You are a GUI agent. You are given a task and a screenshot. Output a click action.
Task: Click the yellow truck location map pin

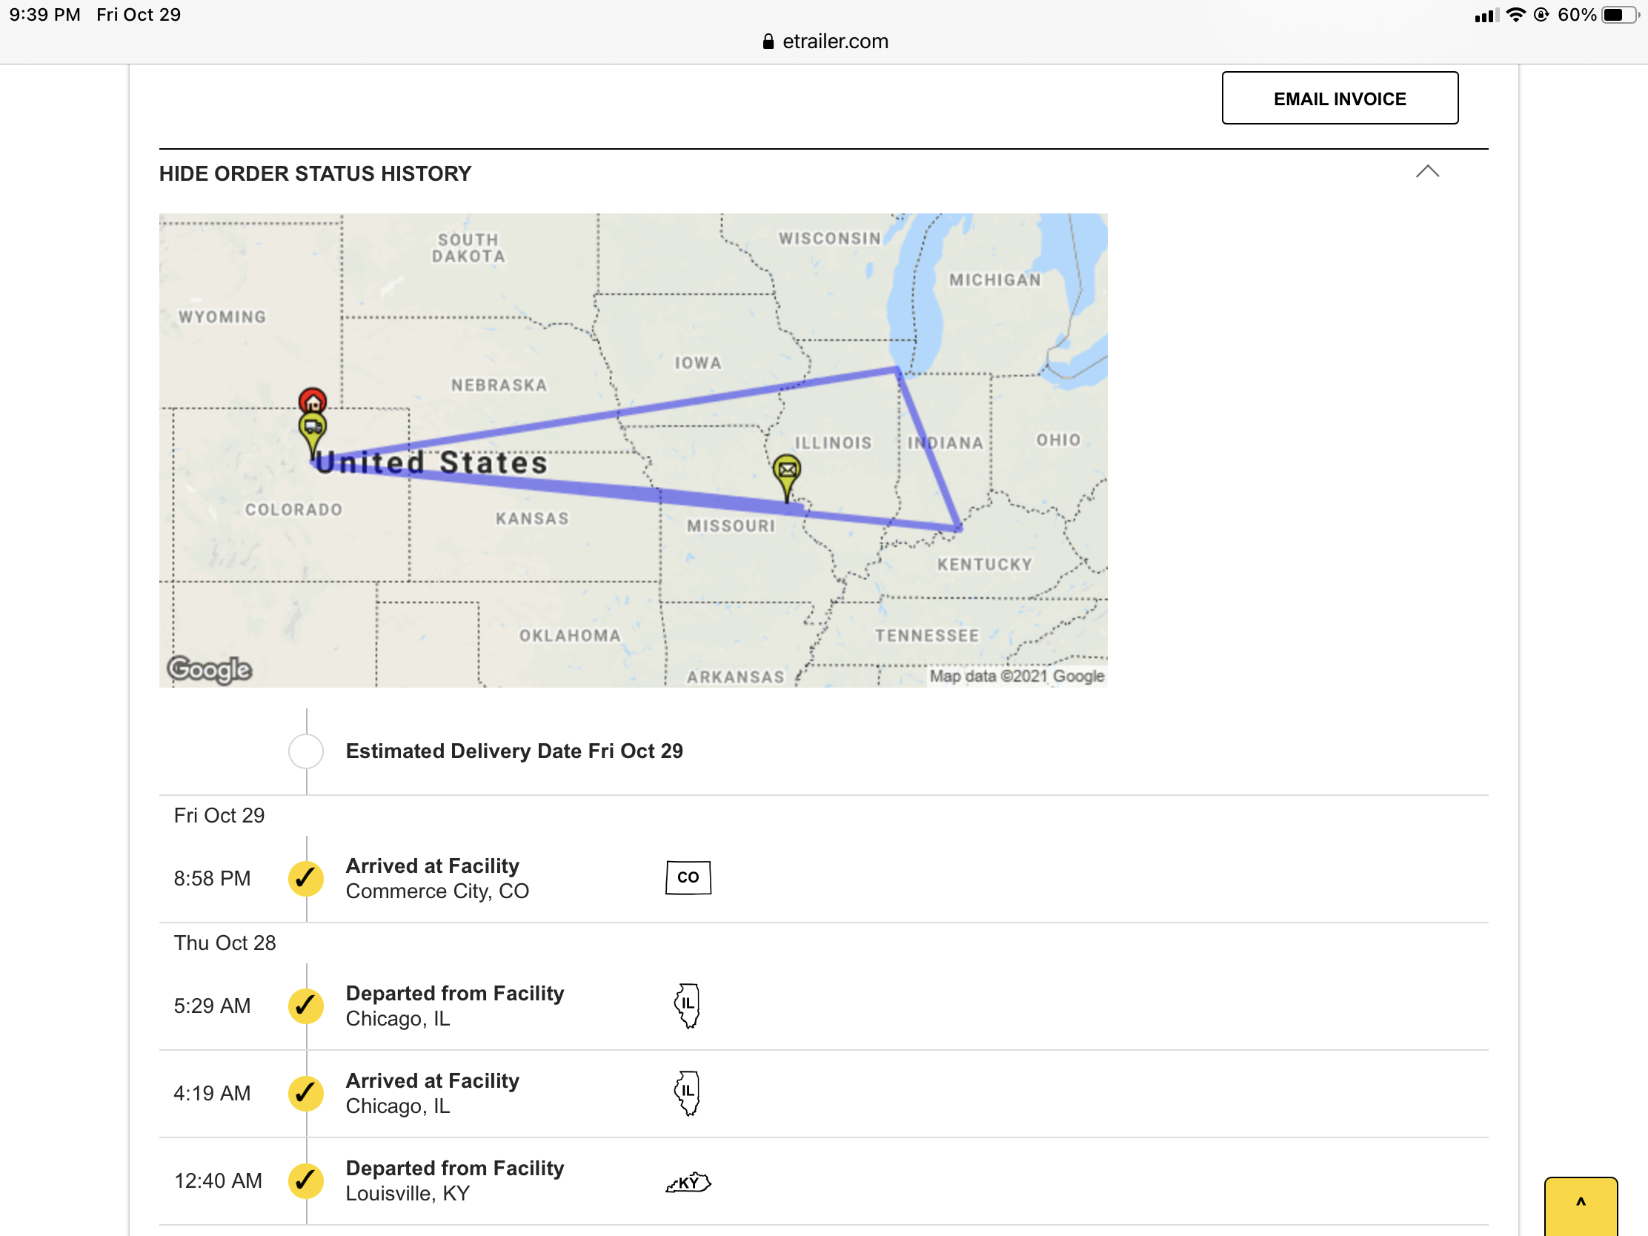(x=312, y=428)
